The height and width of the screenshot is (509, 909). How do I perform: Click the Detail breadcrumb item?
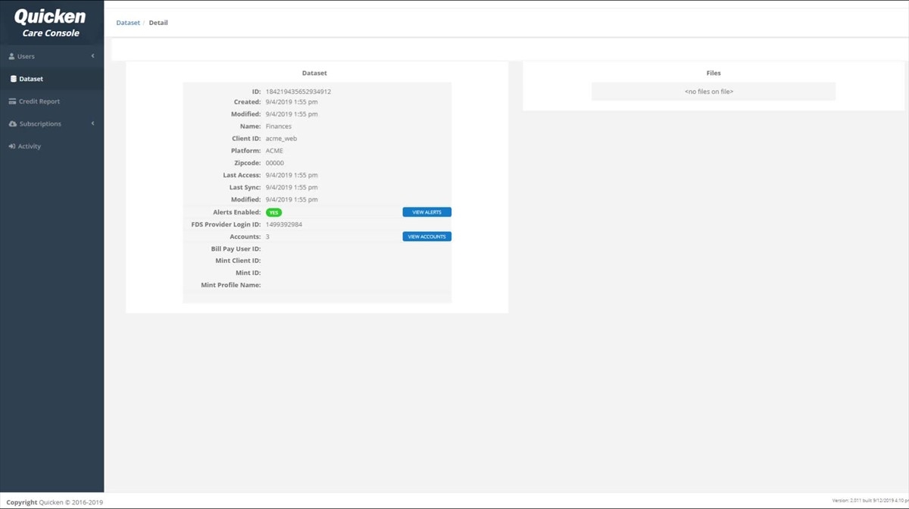click(x=158, y=23)
